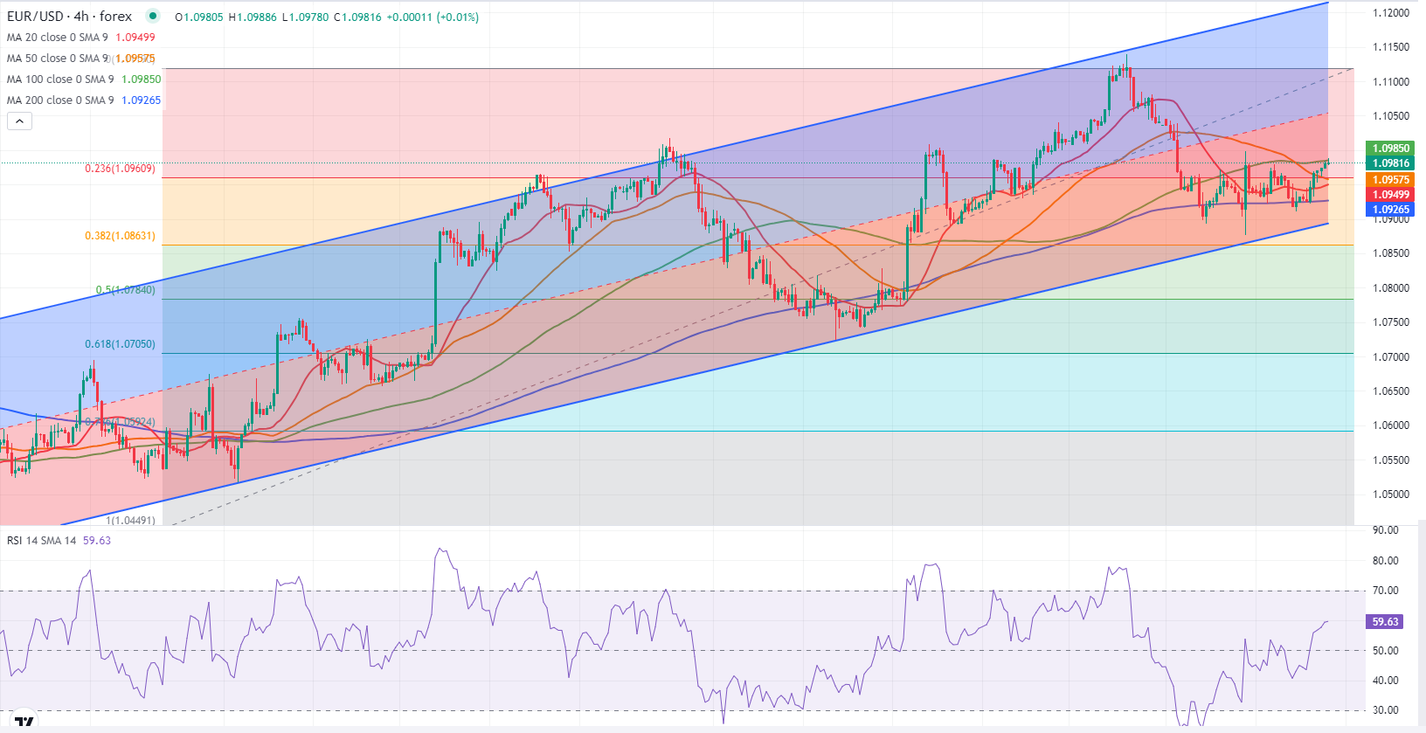Click the 70.00 RSI axis label
This screenshot has width=1426, height=733.
tap(1385, 591)
